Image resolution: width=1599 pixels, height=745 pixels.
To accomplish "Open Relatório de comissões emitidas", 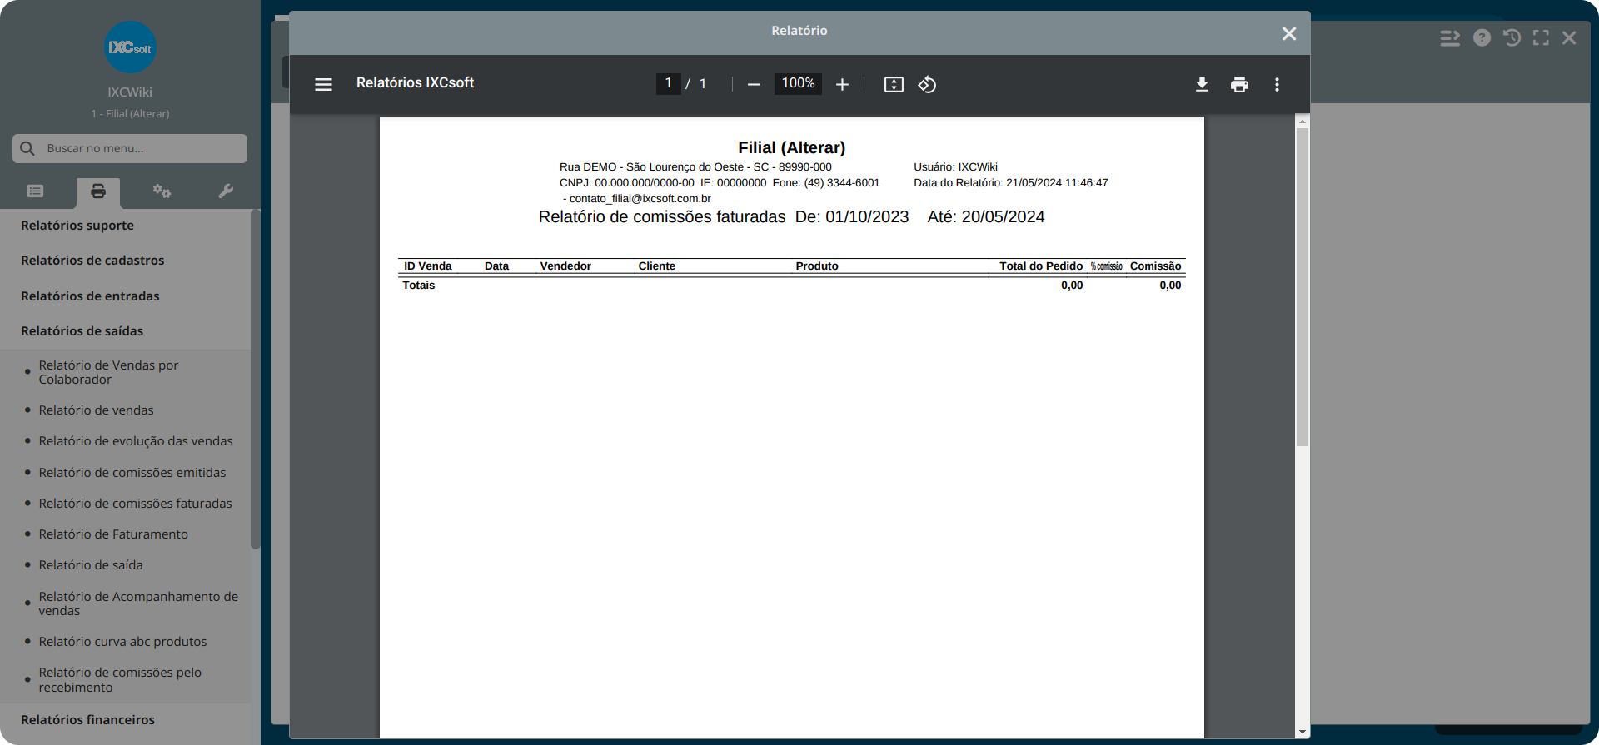I will tap(132, 473).
